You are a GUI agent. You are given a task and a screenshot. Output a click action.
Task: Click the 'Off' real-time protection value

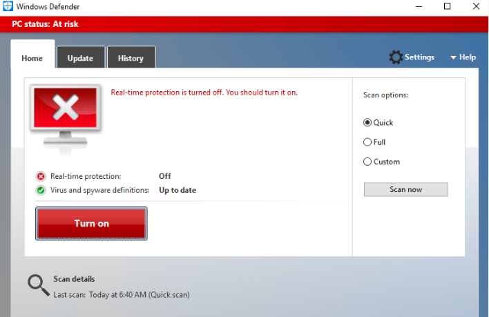pos(165,176)
